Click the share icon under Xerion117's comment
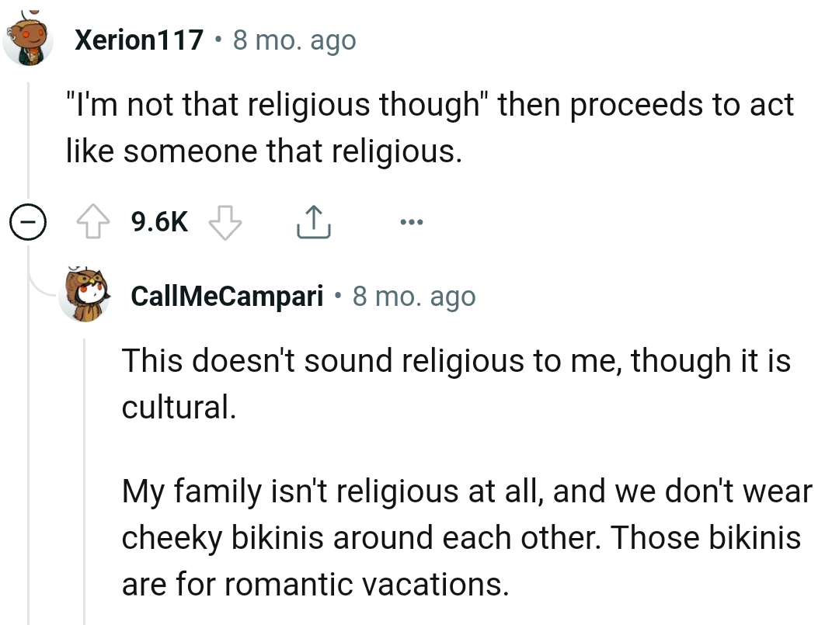Viewport: 839px width, 625px height. [x=313, y=220]
